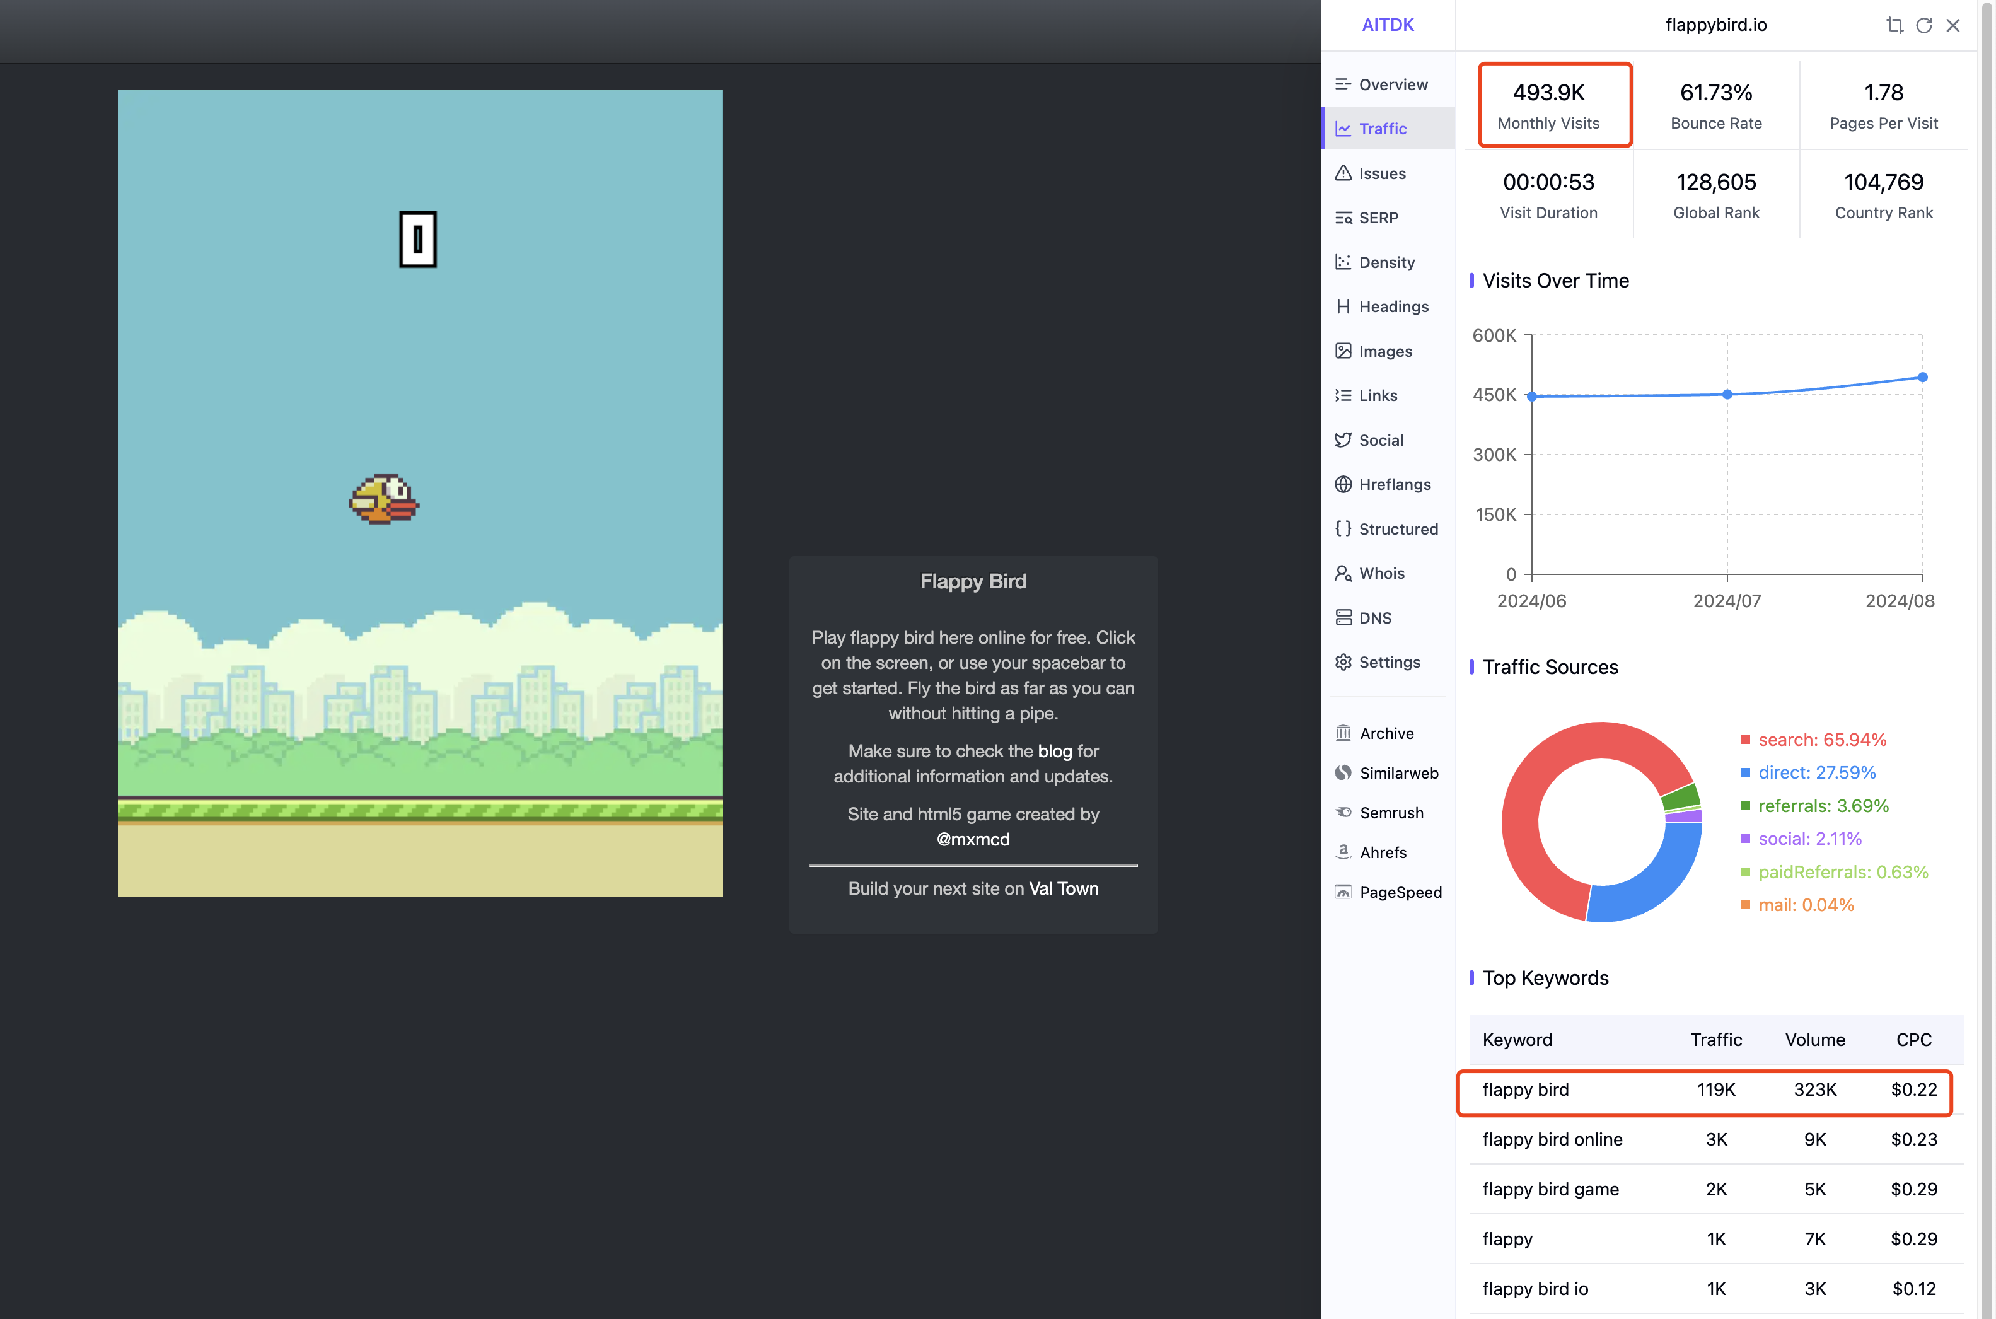Click the Hreflangs globe icon
The image size is (1996, 1319).
click(x=1343, y=484)
